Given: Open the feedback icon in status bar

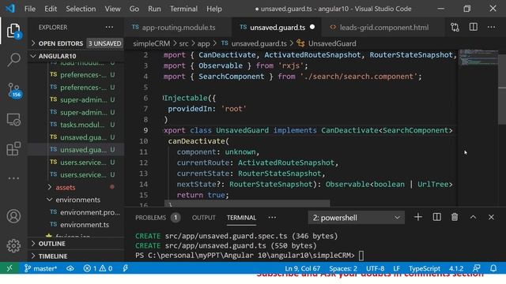Looking at the screenshot, I should point(476,268).
